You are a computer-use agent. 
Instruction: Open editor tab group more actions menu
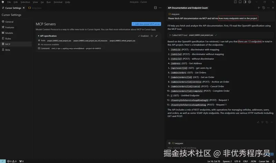pos(160,8)
